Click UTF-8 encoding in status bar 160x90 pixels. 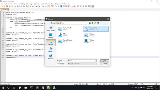coord(142,84)
